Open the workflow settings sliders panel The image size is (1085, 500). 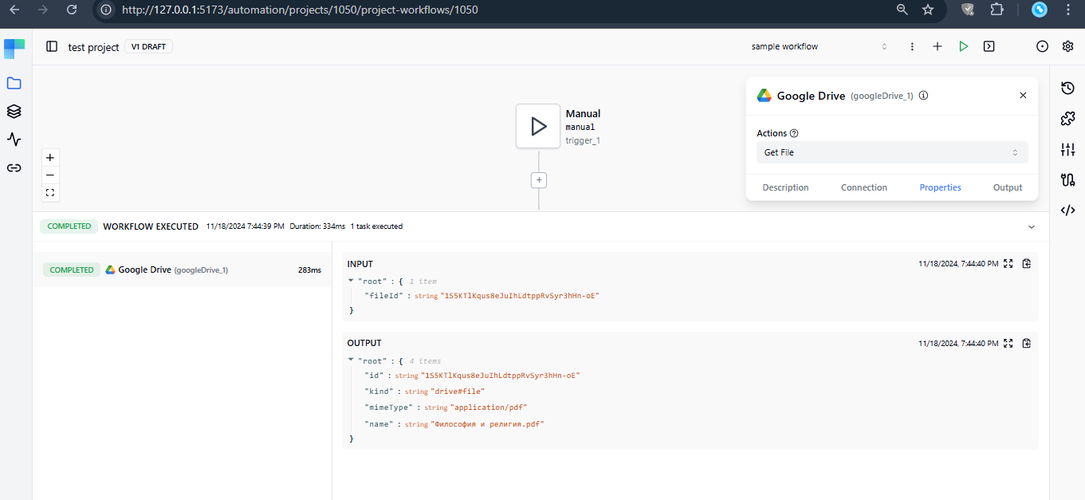tap(1068, 149)
